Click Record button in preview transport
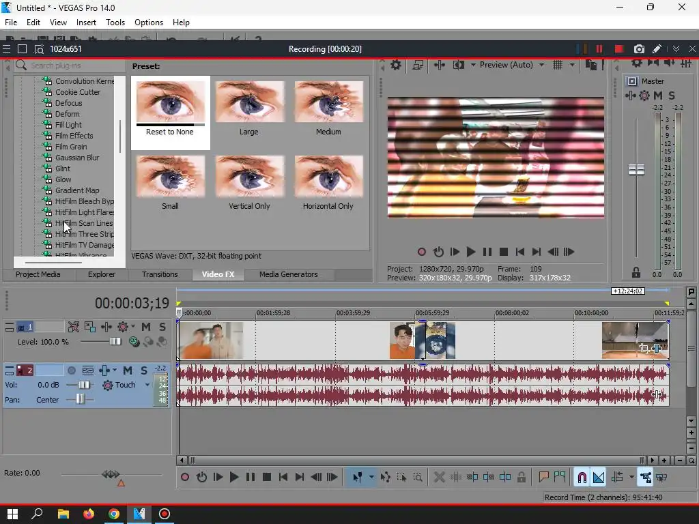 [422, 252]
